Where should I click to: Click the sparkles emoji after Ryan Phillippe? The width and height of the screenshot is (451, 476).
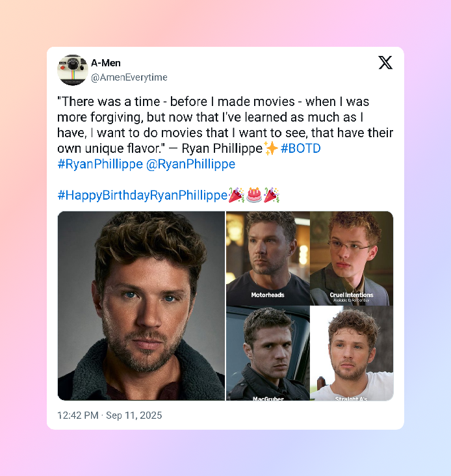[270, 148]
